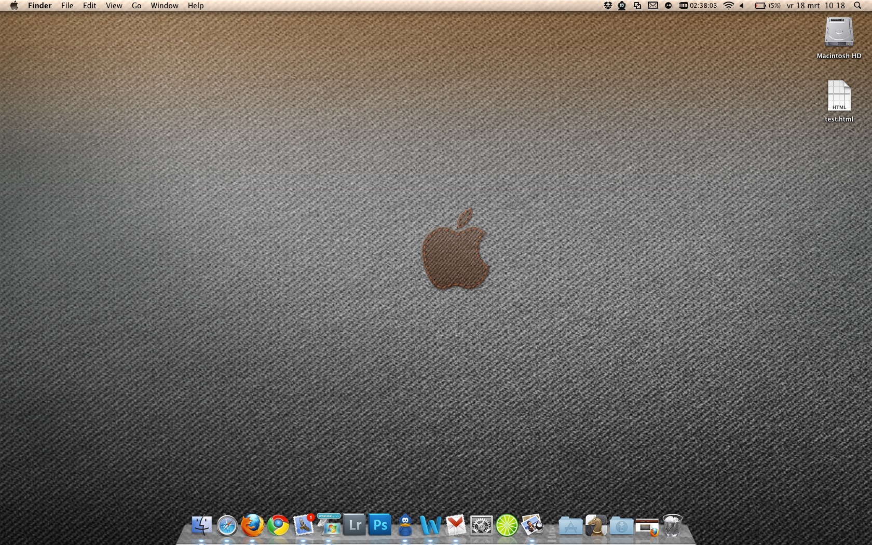
Task: Open Mail with the unread badge
Action: pyautogui.click(x=304, y=525)
